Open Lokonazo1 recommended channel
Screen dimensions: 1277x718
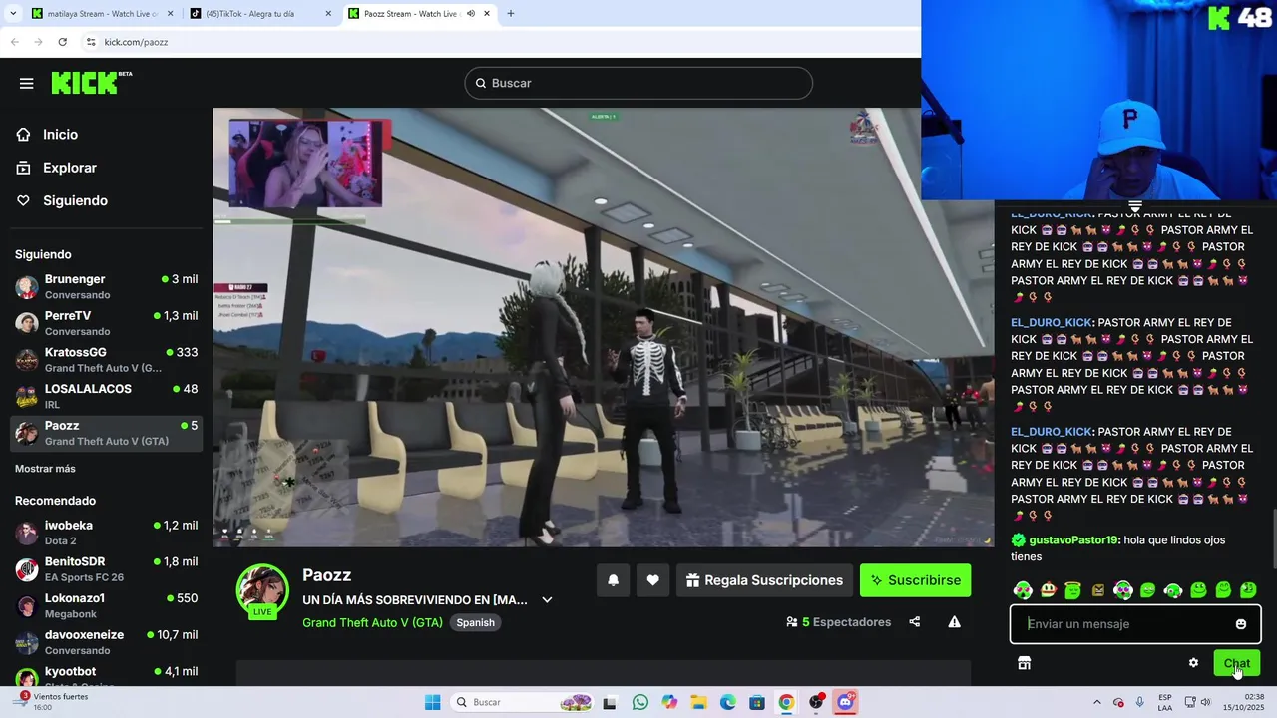coord(107,605)
